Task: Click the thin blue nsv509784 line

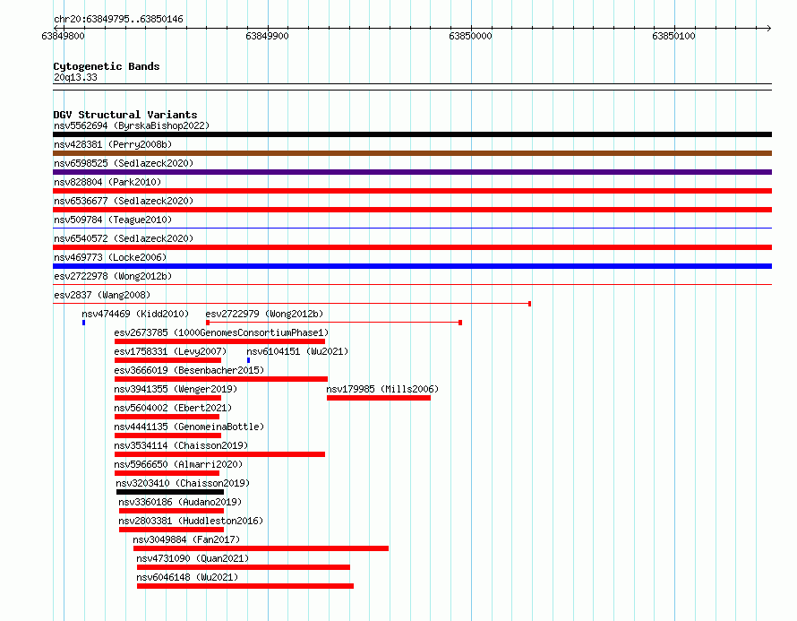Action: pyautogui.click(x=412, y=229)
